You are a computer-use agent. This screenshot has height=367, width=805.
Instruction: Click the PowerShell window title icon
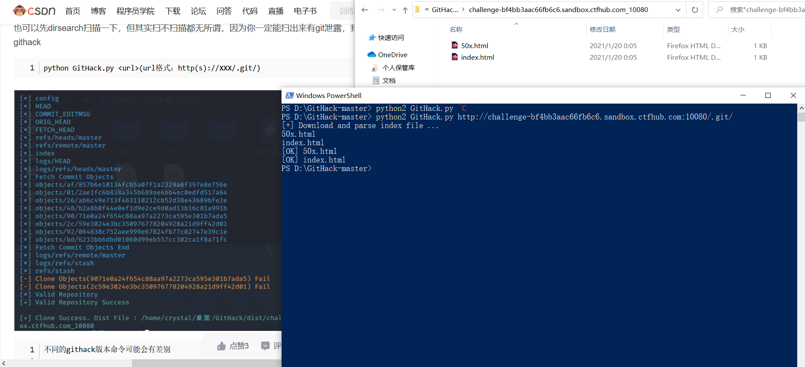point(290,95)
